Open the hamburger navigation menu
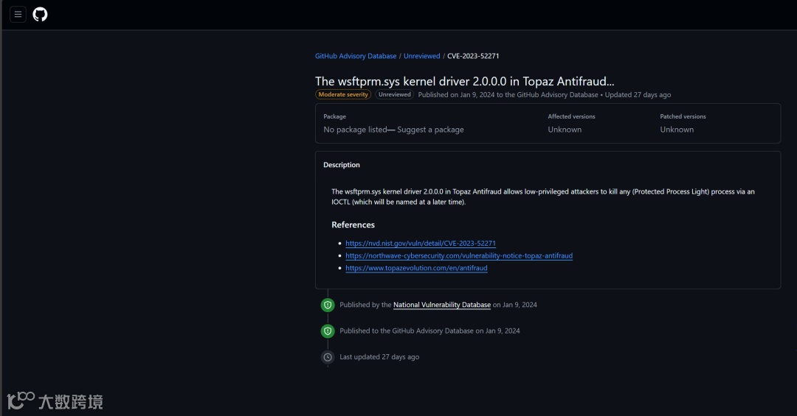The image size is (797, 416). 18,14
